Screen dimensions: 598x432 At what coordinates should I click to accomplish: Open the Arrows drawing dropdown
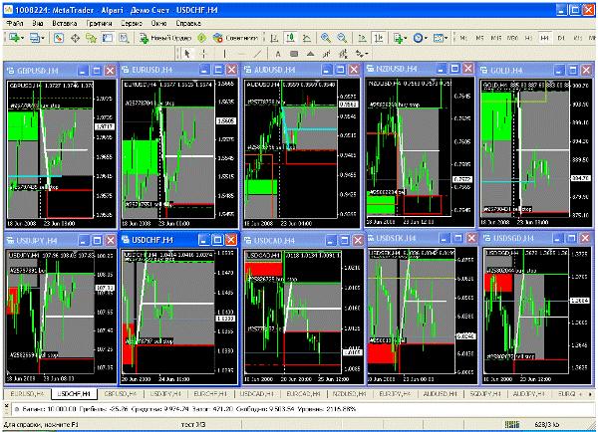pos(362,54)
